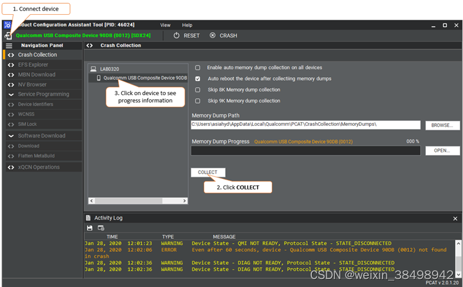463x287 pixels.
Task: Toggle the Navigation Panel hamburger icon
Action: pos(9,46)
